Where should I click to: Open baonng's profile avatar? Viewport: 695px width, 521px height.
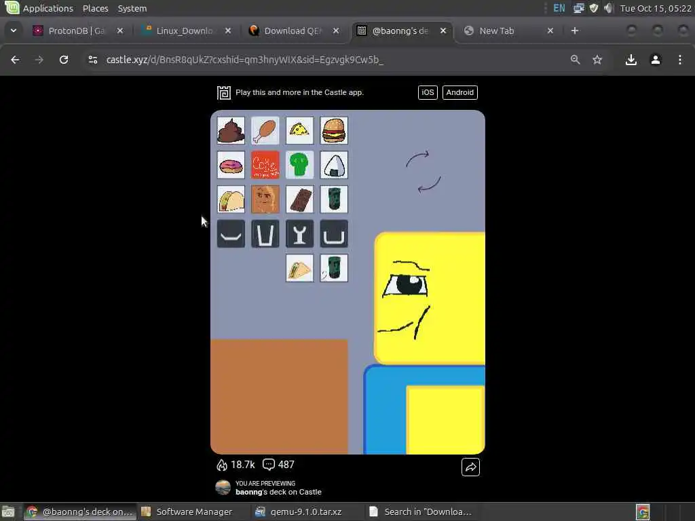223,488
